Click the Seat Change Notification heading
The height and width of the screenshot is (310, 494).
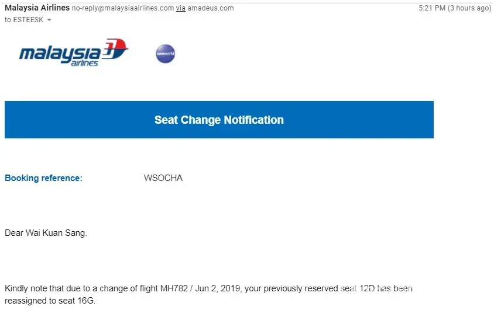click(219, 120)
